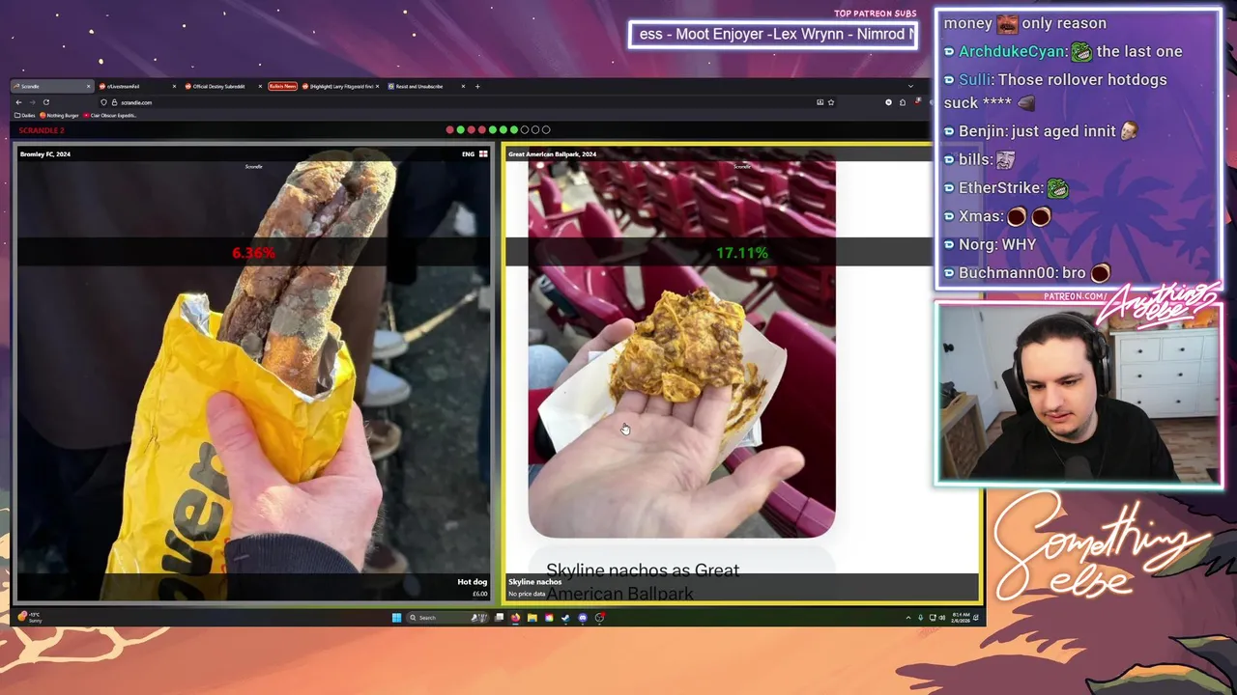1237x695 pixels.
Task: Go back in the browser
Action: point(18,102)
